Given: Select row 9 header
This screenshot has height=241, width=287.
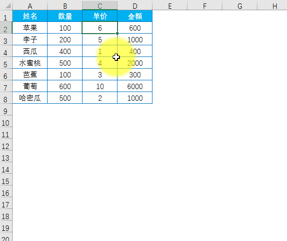Looking at the screenshot, I should click(6, 110).
